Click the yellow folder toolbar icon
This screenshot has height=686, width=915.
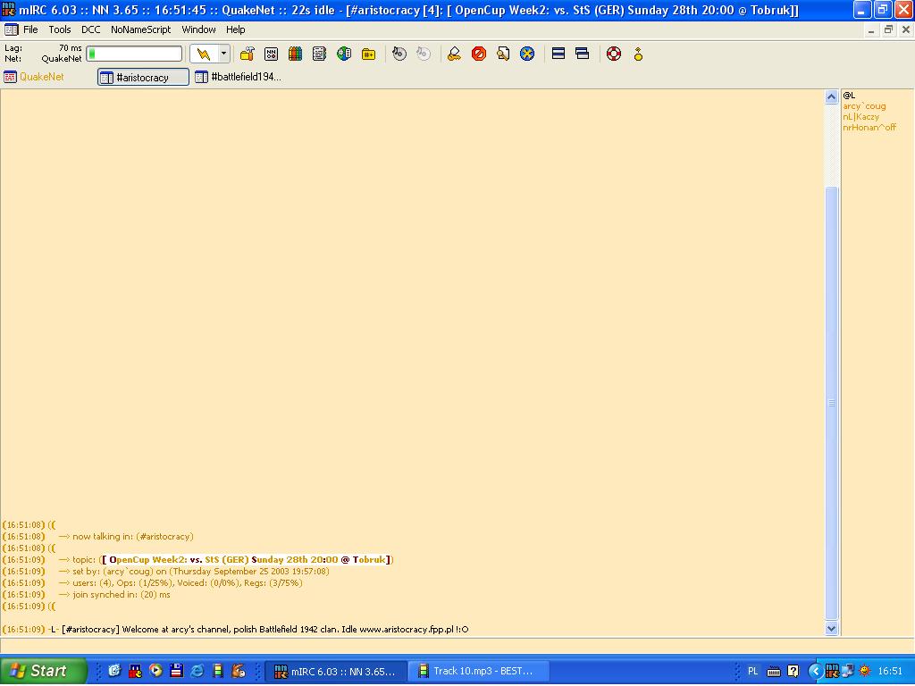click(368, 54)
